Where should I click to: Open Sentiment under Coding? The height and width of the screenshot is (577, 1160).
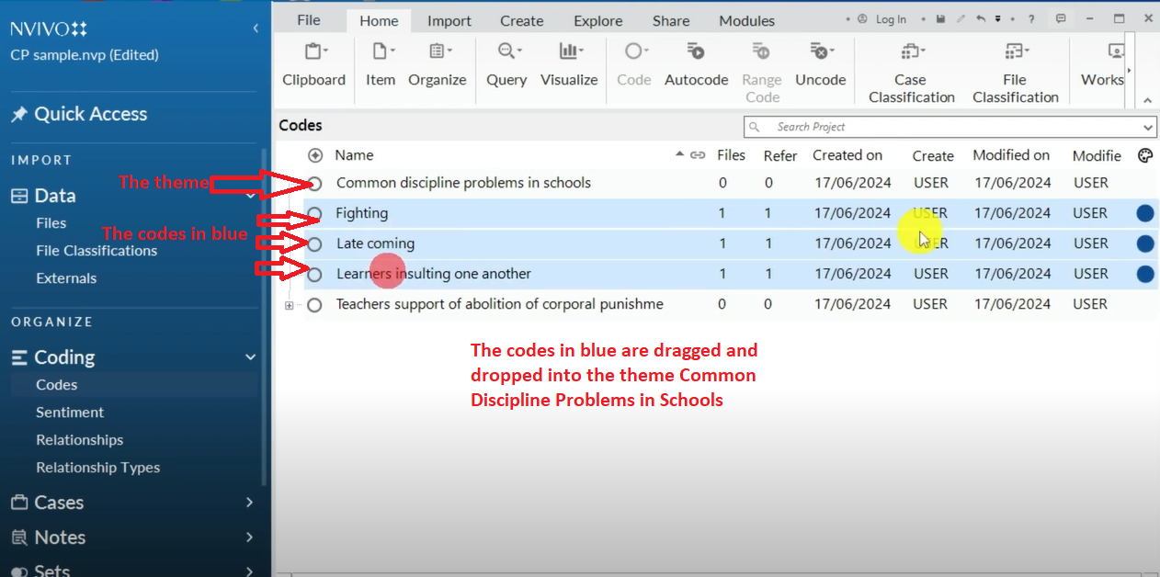click(70, 413)
